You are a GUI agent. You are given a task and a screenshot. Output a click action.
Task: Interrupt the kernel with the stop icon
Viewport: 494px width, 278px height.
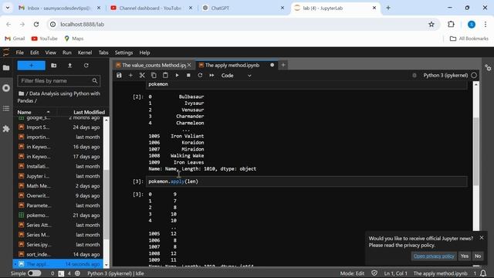(188, 76)
